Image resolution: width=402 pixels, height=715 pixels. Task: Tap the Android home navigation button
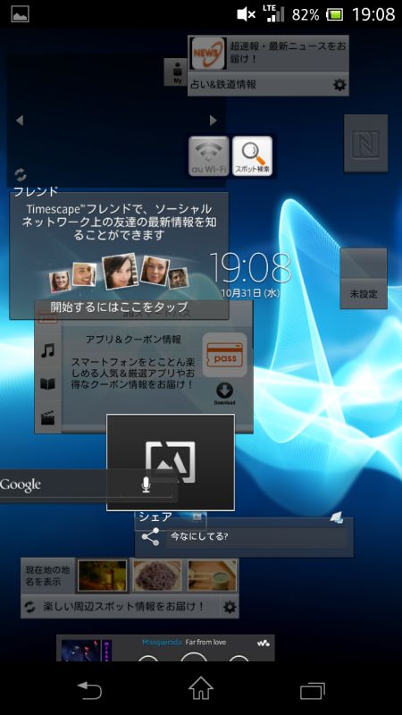click(x=201, y=688)
